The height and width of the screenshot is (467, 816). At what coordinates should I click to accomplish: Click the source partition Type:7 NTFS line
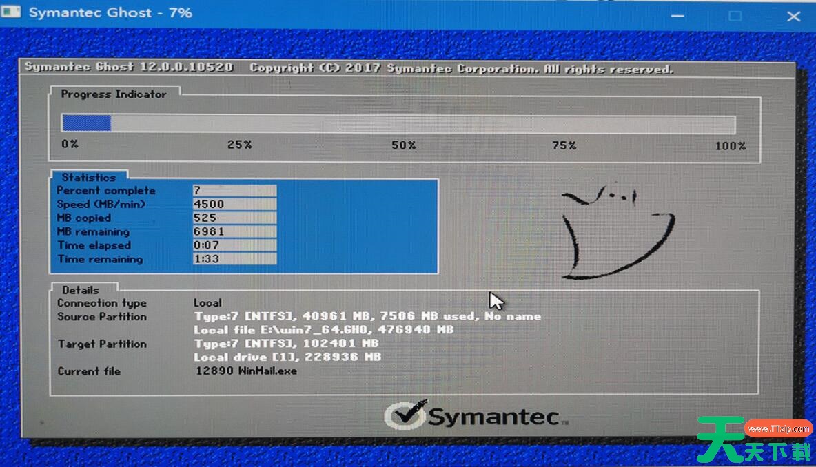click(367, 316)
